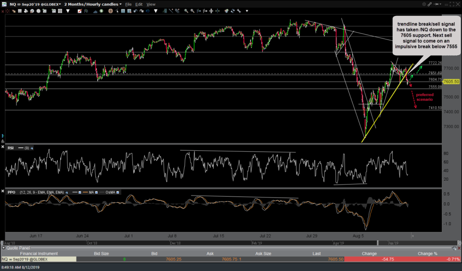Image resolution: width=462 pixels, height=271 pixels.
Task: Click the four-pane layout grid icon
Action: [x=60, y=11]
